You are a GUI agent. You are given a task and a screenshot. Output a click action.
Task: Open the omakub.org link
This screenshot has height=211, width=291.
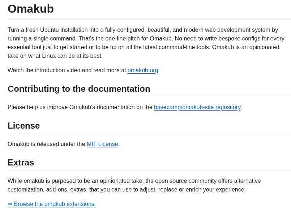[x=143, y=70]
